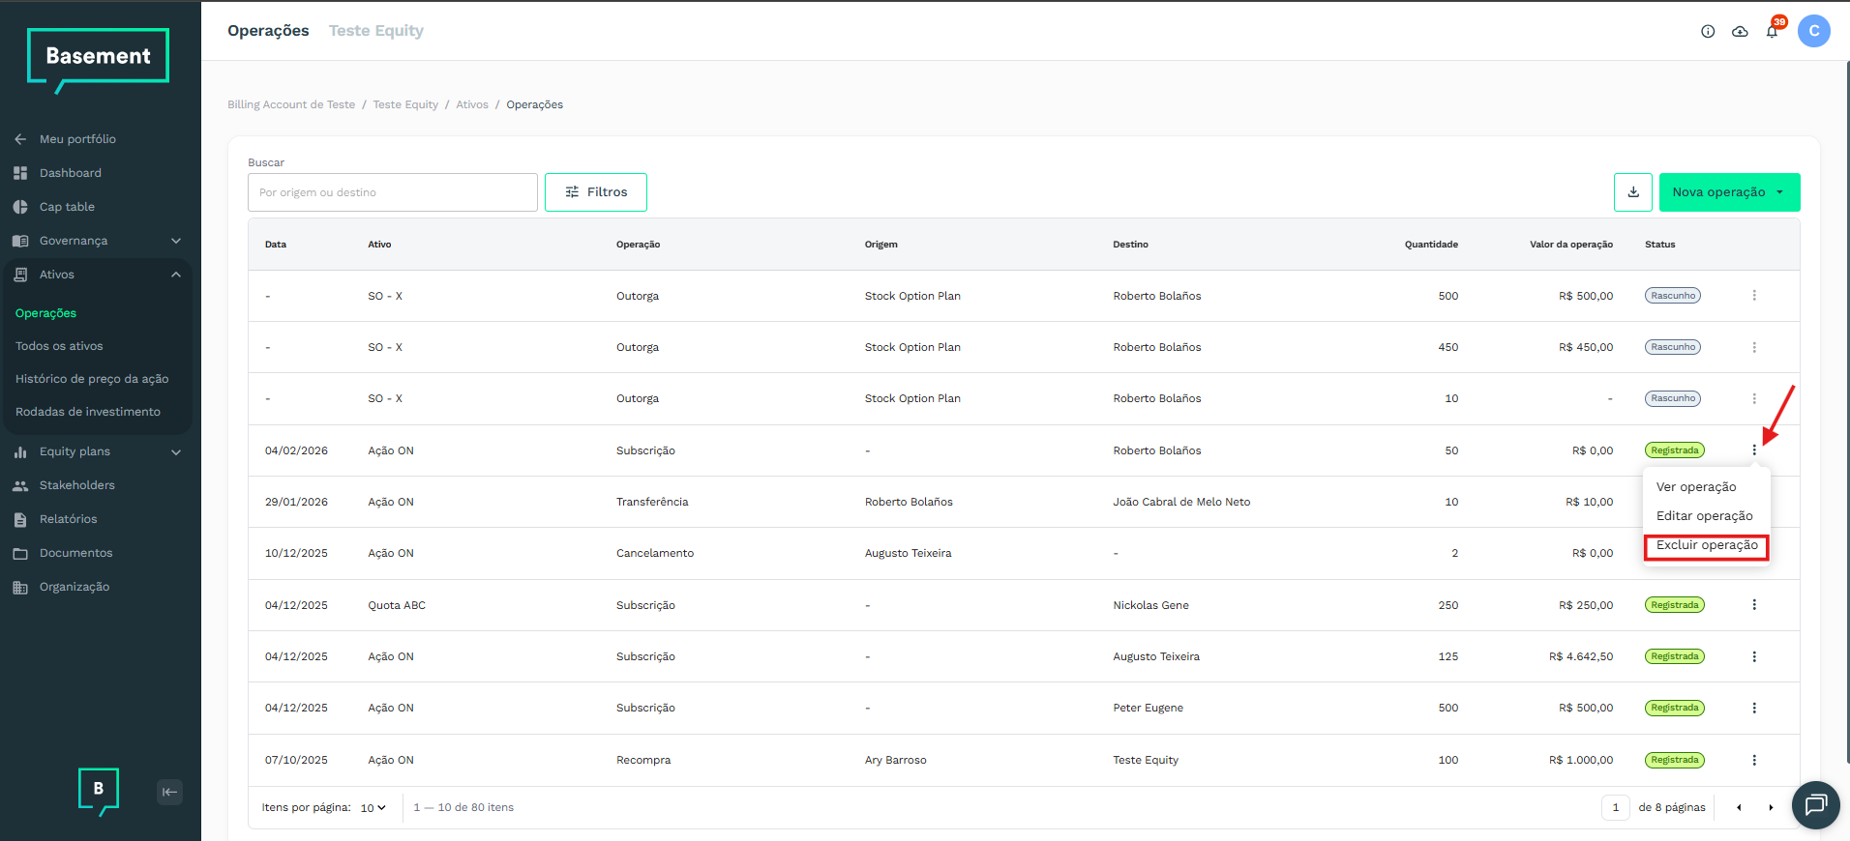Expand the Governança sidebar section
The image size is (1850, 841).
pyautogui.click(x=176, y=241)
